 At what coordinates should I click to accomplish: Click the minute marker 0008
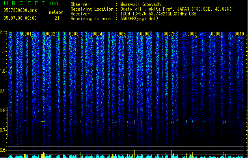tap(192, 34)
